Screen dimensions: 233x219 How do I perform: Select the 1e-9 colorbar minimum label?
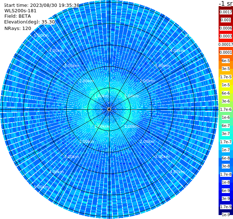[x=226, y=215]
